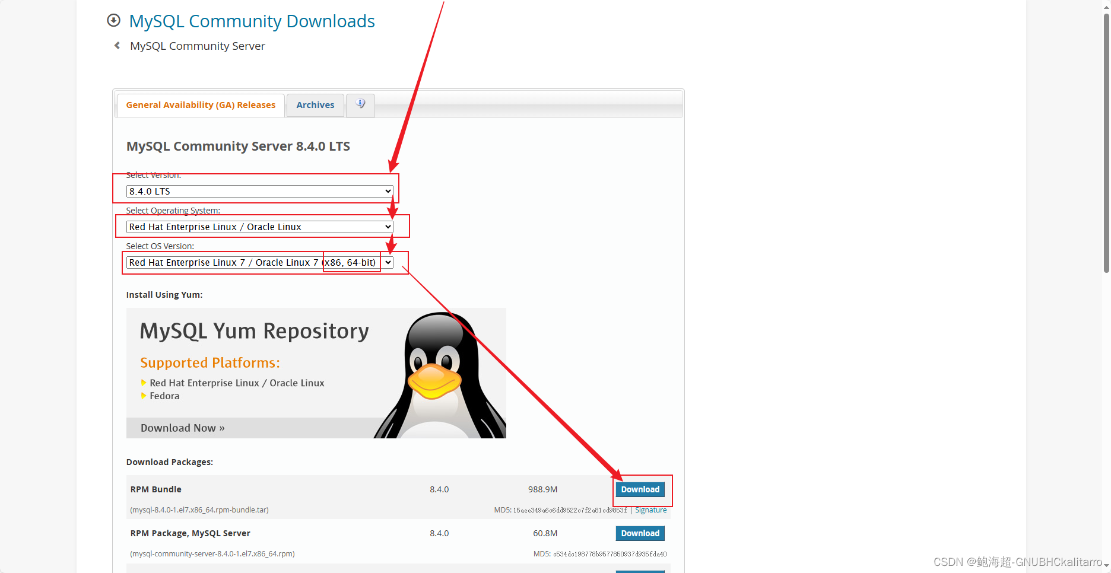Click the back arrow before MySQL Community Server
Screen dimensions: 1111x573
[117, 46]
